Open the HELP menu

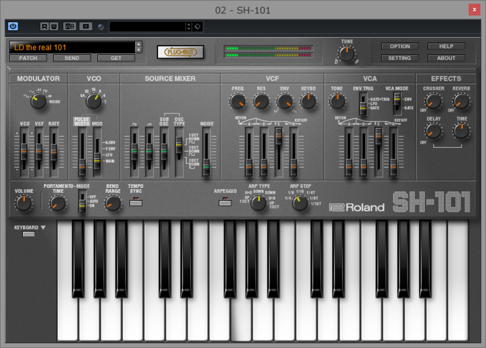click(447, 47)
